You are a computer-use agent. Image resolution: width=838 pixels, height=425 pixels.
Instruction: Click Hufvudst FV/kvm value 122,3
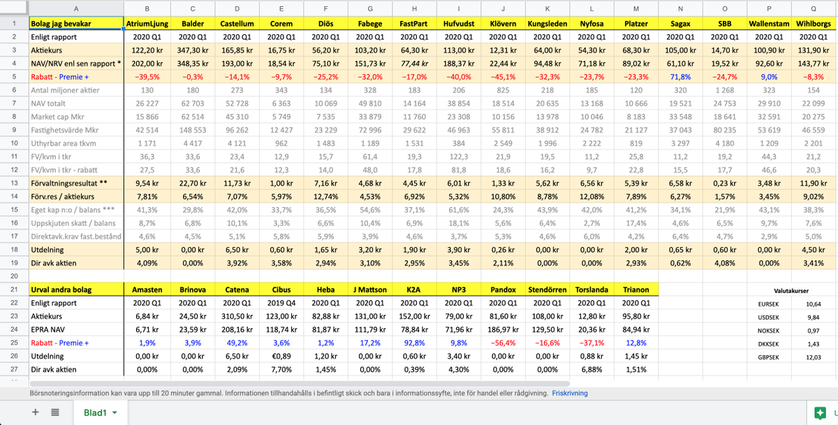tap(459, 156)
